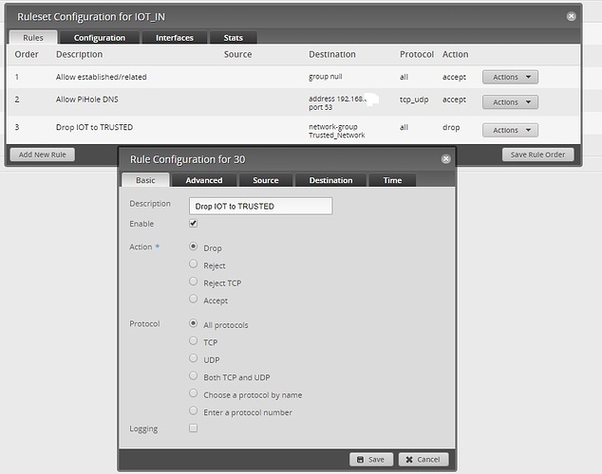Close the Rule Configuration for 30 dialog

point(445,158)
